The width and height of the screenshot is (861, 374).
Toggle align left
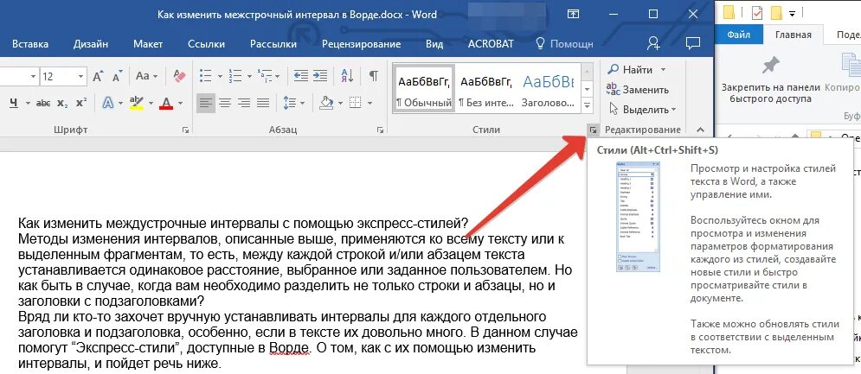click(206, 103)
